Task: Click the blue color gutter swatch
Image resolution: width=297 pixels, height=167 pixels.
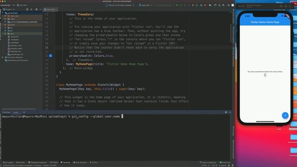Action: click(51, 56)
